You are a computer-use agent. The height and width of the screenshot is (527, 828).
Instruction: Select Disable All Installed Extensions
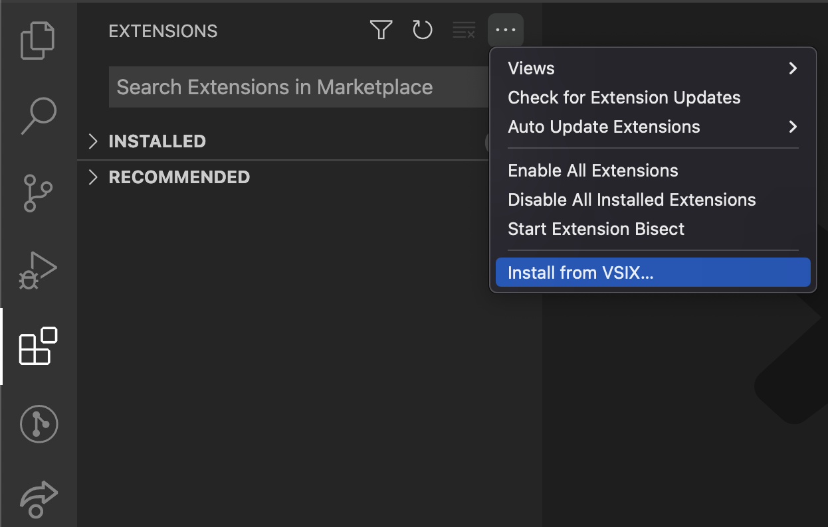(x=631, y=200)
